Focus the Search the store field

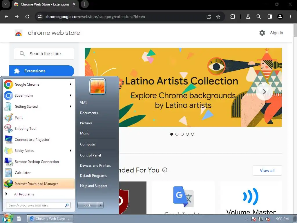44,54
